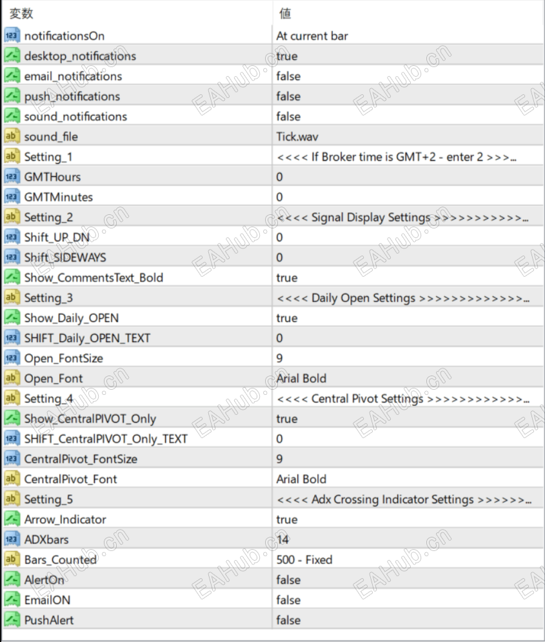Viewport: 545px width, 642px height.
Task: Click the string icon beside Setting_1
Action: 12,156
